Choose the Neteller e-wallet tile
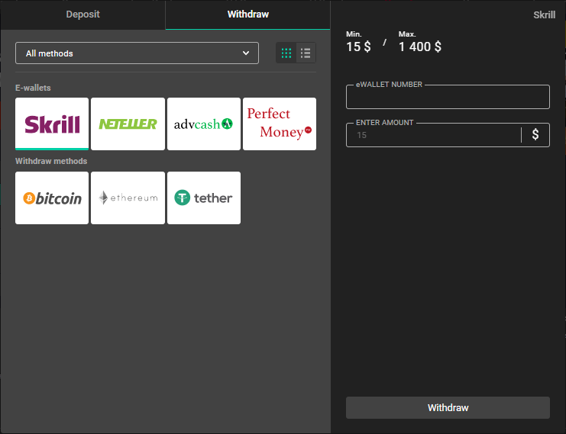Screen dimensions: 566x434 pos(128,124)
